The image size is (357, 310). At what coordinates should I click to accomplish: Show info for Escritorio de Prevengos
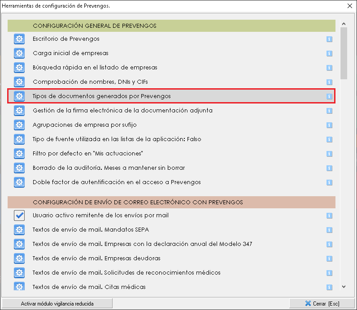coord(329,39)
